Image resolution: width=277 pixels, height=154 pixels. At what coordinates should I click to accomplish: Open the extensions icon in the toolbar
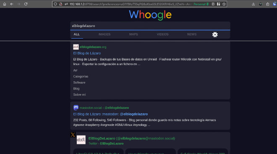268,4
